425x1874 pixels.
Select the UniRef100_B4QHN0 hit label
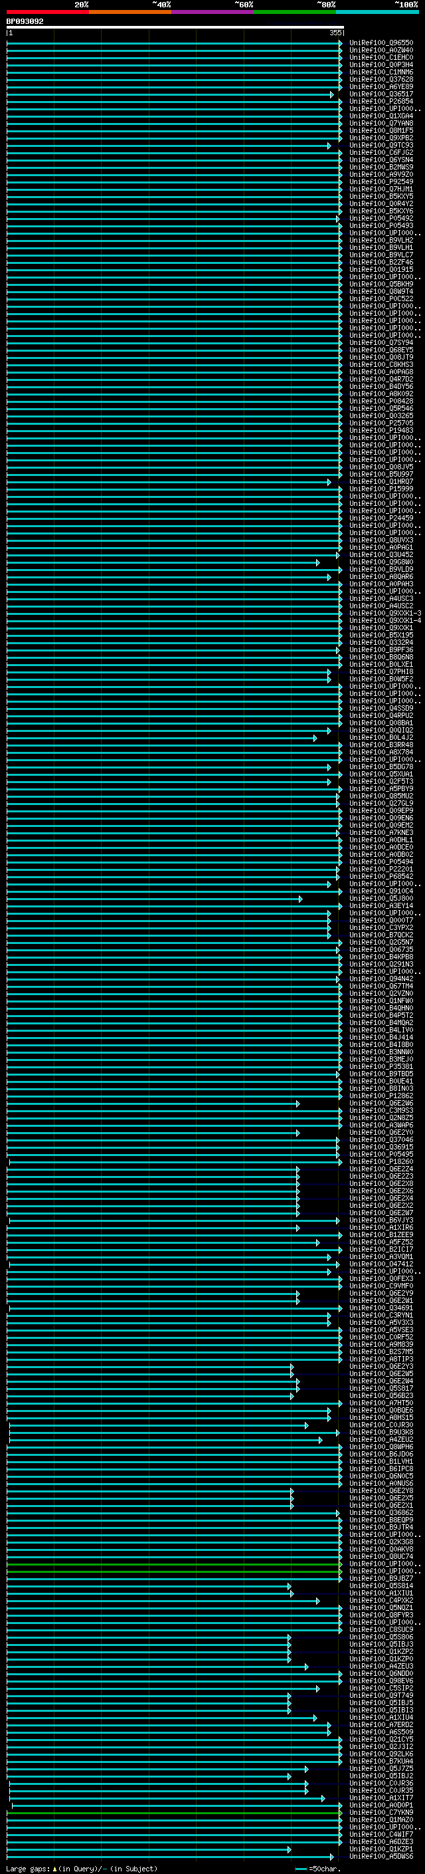click(x=381, y=1008)
